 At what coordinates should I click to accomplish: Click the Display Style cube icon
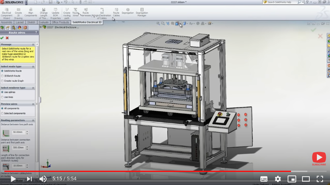click(184, 24)
